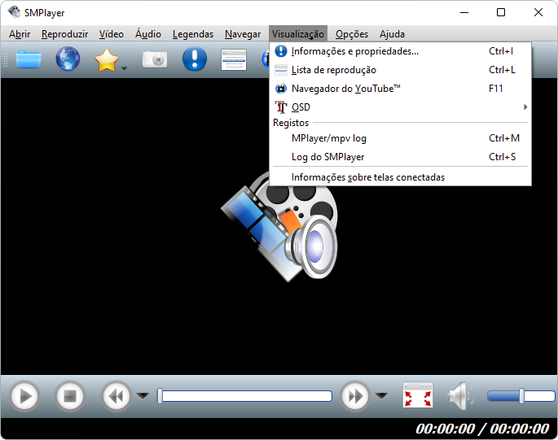Click the time display 00:00:00 / 00:00:00
558x440 pixels.
coord(482,429)
